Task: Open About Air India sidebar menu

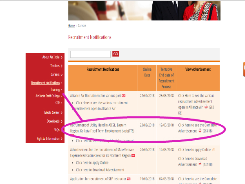Action: pyautogui.click(x=51, y=57)
